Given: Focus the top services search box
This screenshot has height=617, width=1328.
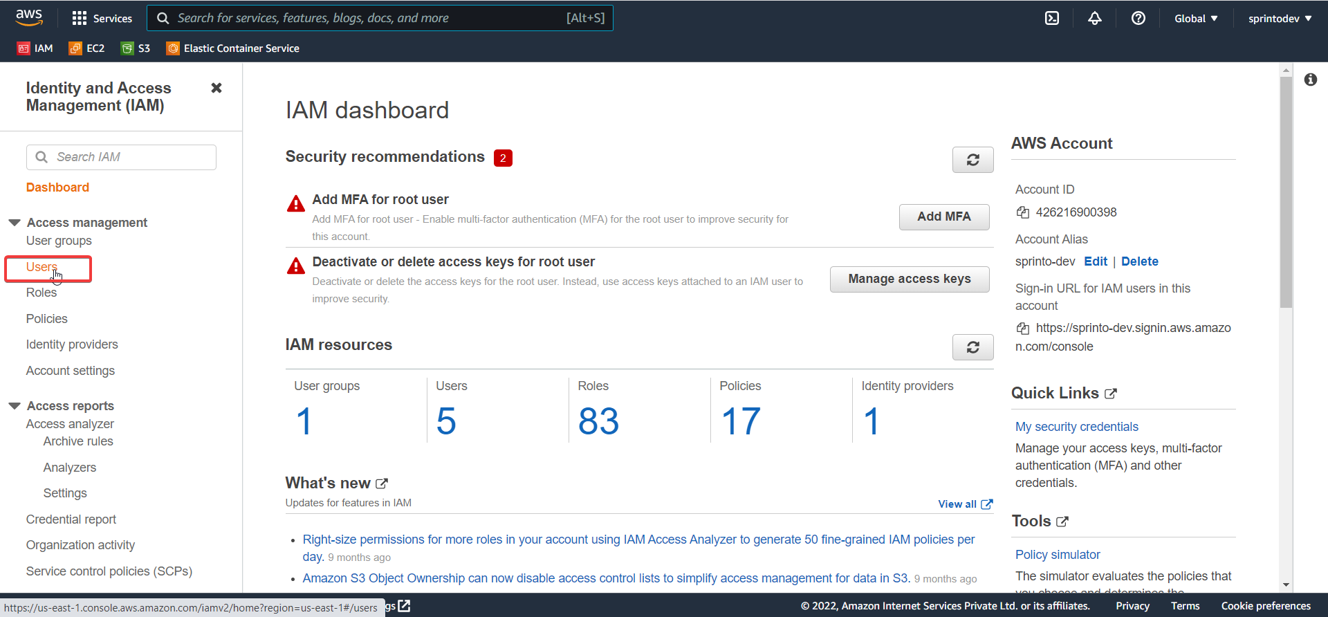Looking at the screenshot, I should [x=380, y=18].
